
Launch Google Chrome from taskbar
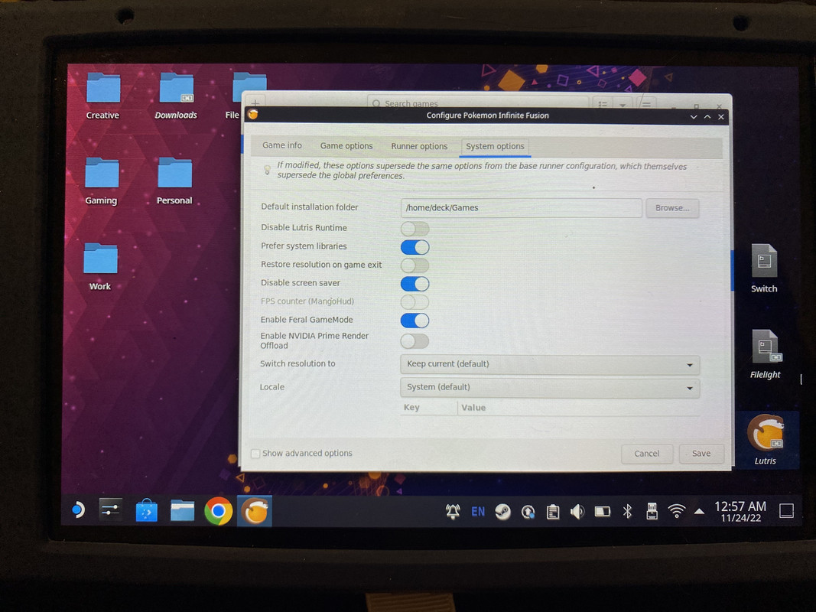218,512
